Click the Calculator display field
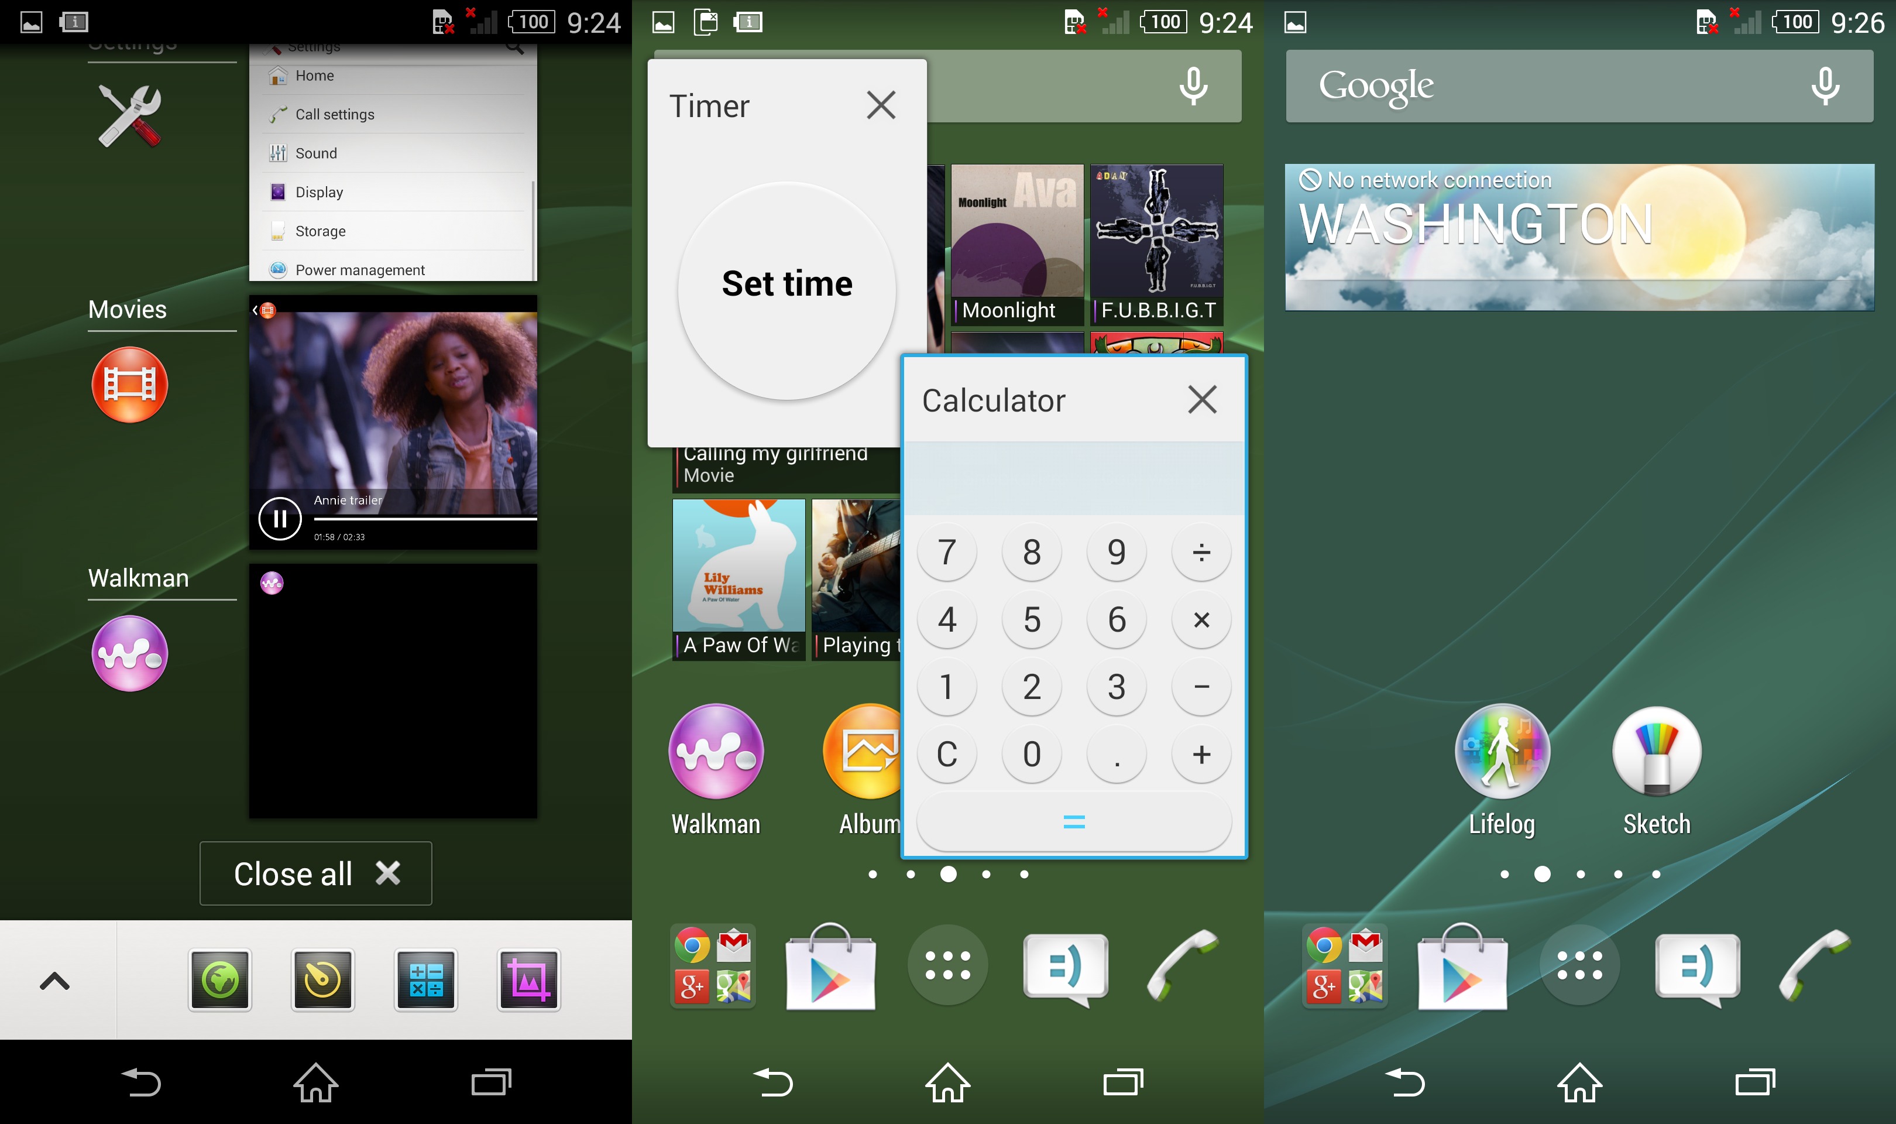Viewport: 1896px width, 1124px height. click(1074, 478)
